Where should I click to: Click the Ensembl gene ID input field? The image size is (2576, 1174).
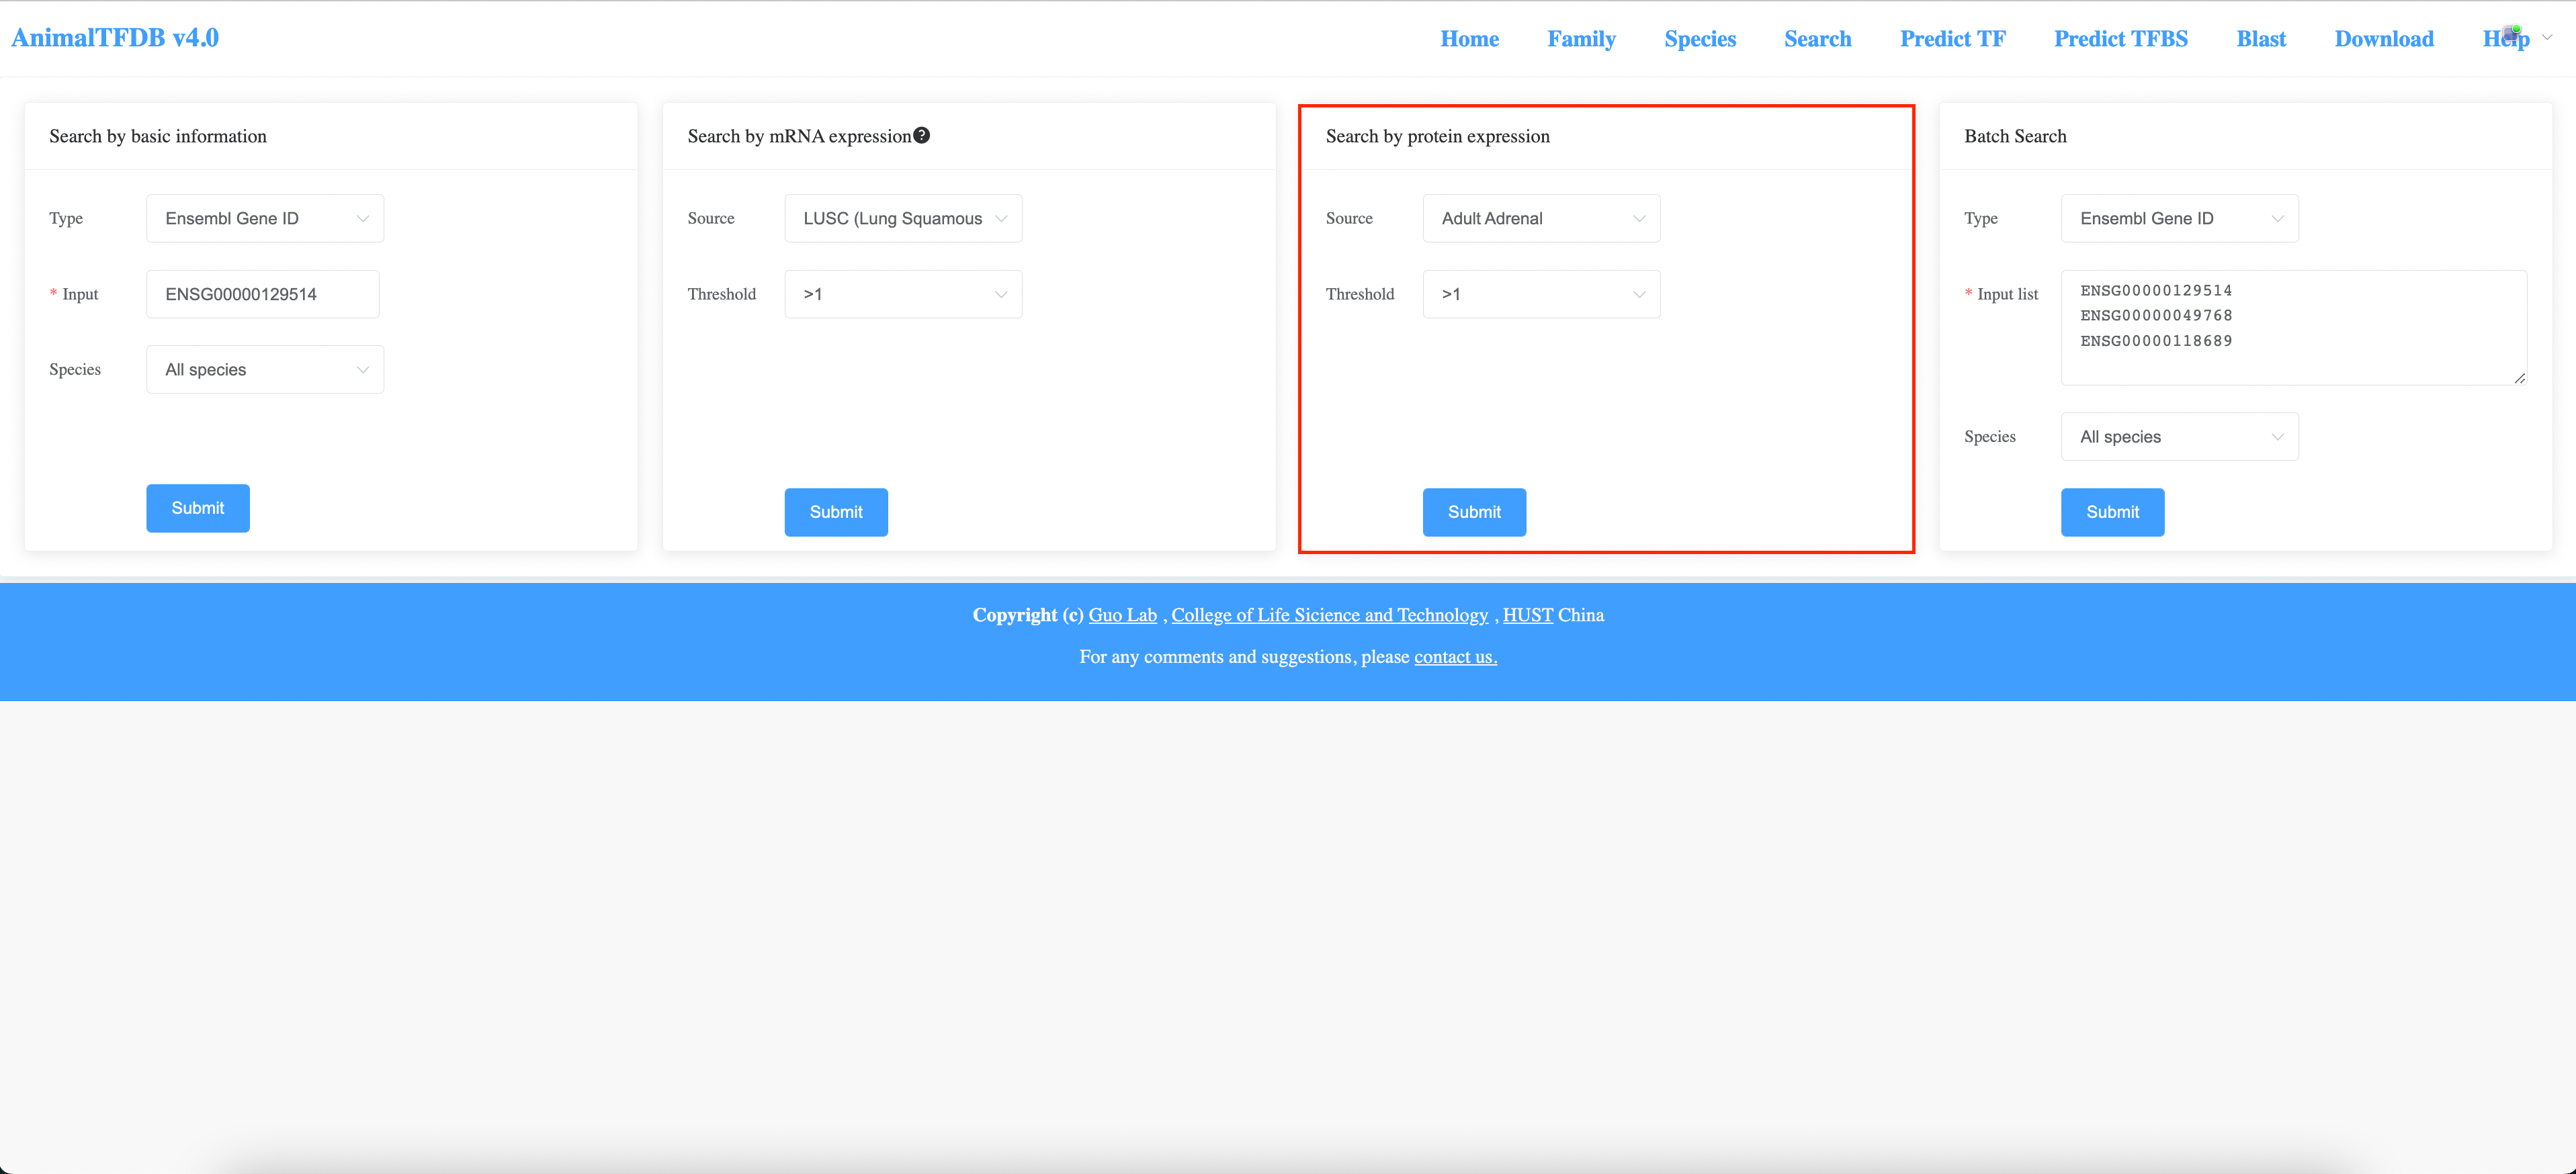pos(262,294)
